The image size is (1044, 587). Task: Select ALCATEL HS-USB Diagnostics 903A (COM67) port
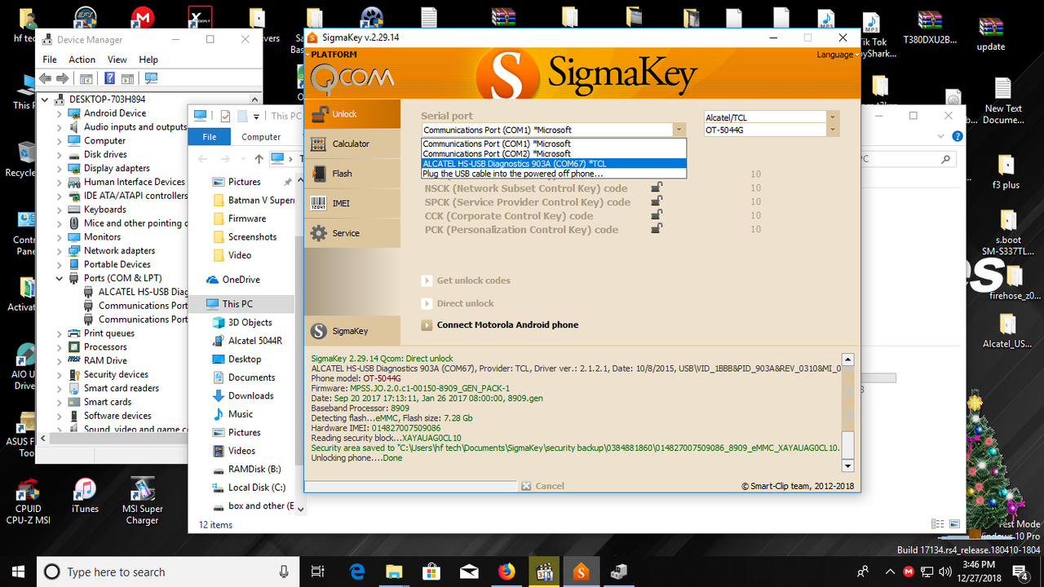click(x=554, y=164)
